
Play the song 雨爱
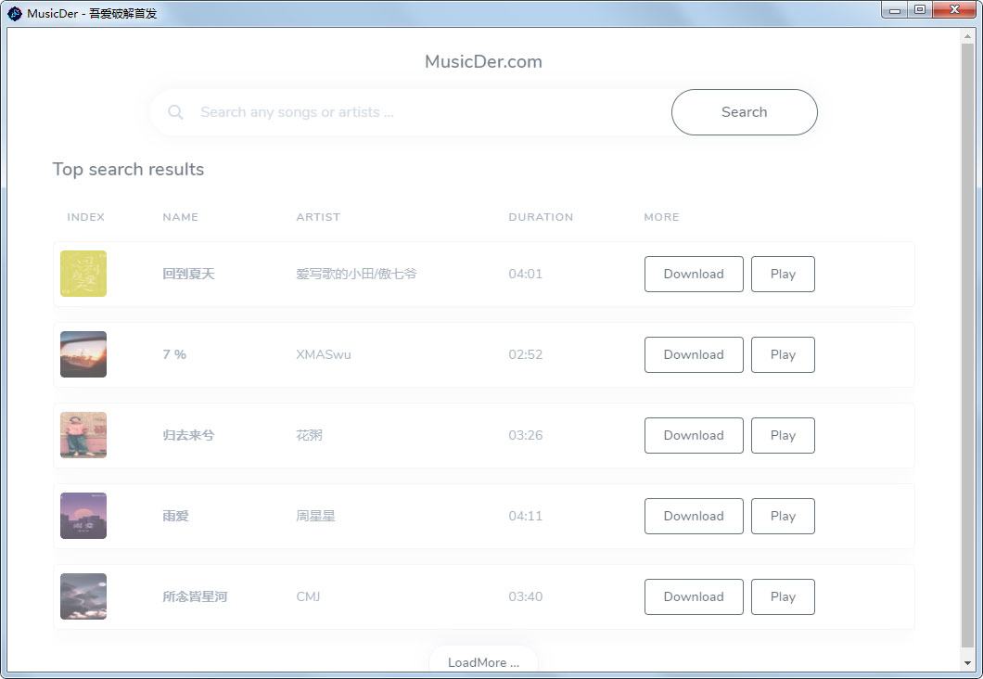[x=783, y=516]
